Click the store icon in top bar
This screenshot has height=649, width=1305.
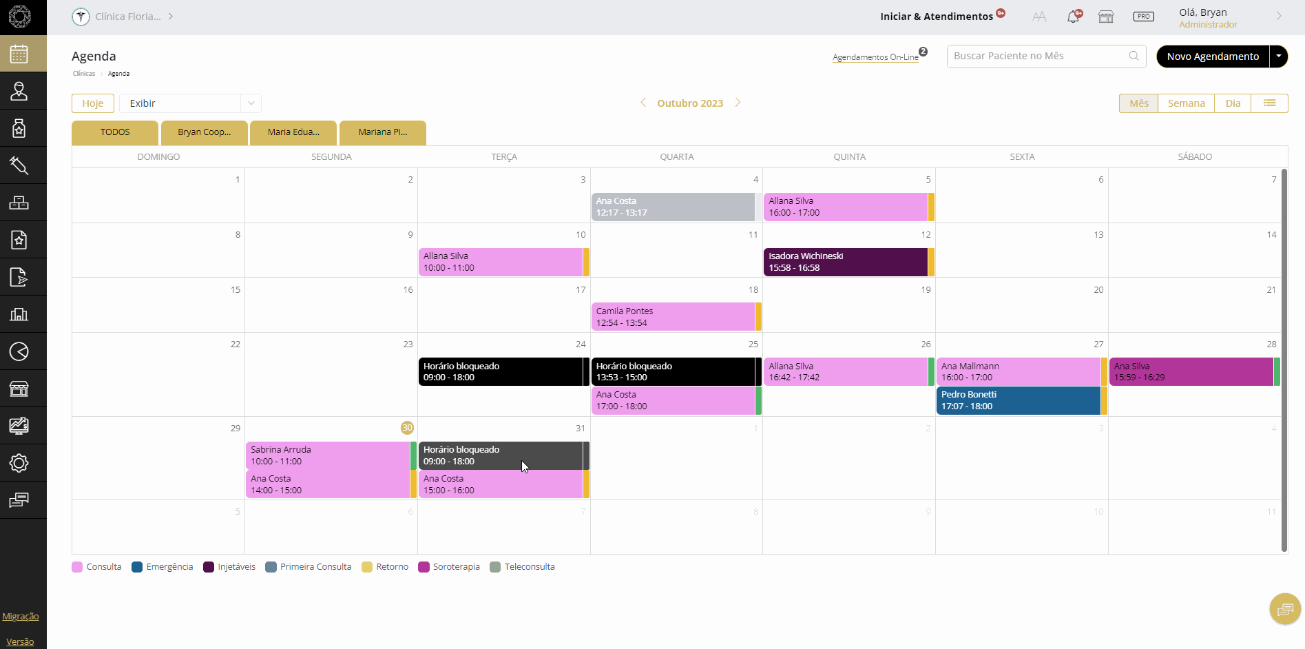1106,17
